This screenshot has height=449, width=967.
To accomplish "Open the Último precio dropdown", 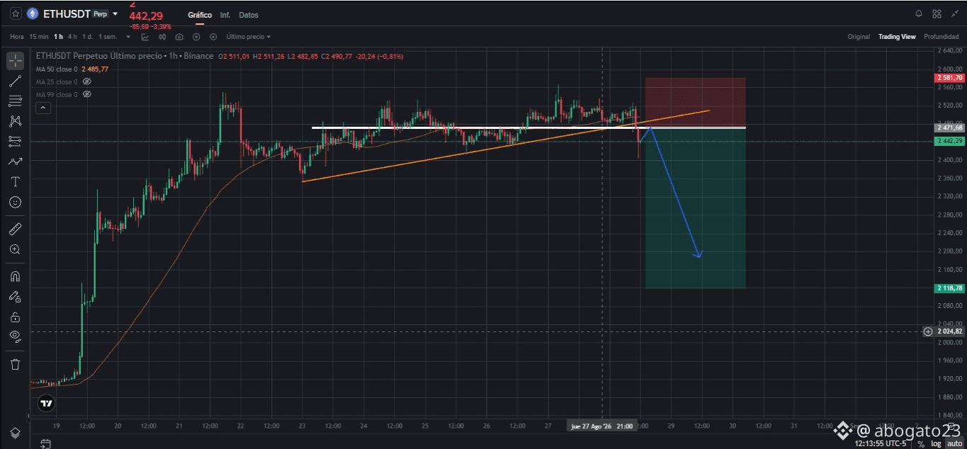I will tap(248, 37).
